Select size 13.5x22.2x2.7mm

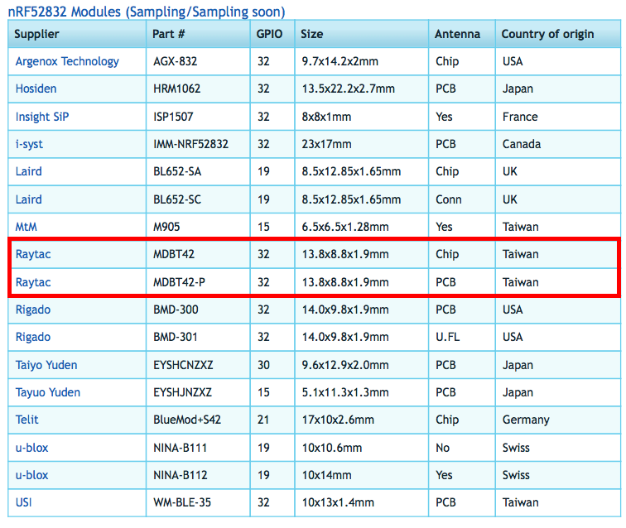point(348,89)
